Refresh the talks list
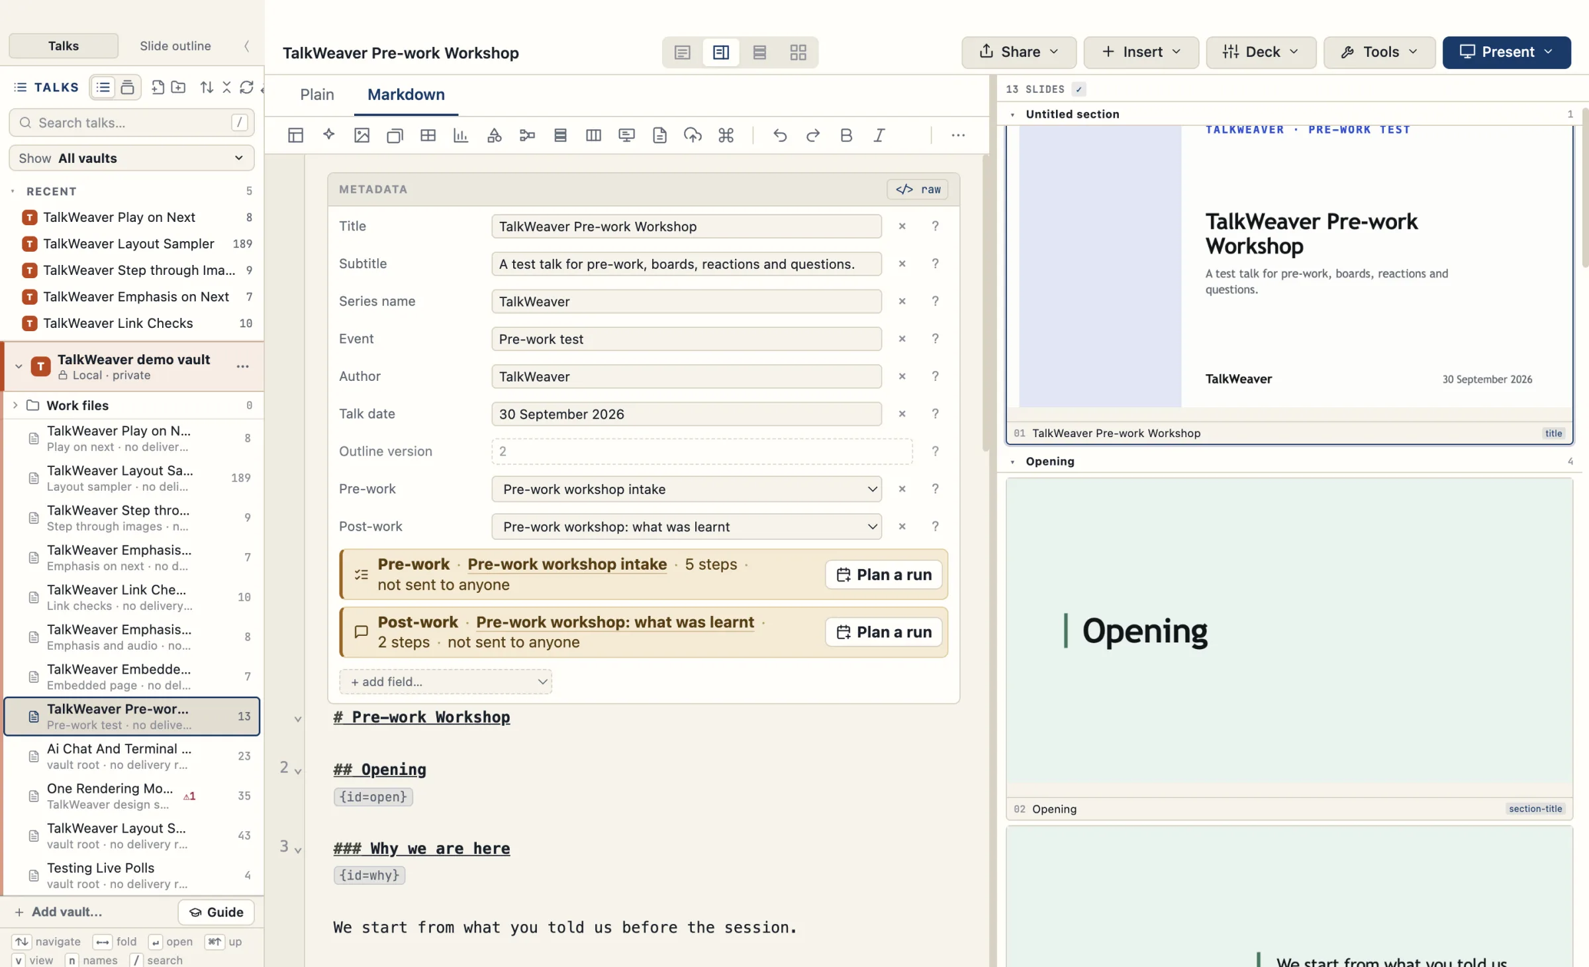The width and height of the screenshot is (1589, 967). tap(246, 87)
